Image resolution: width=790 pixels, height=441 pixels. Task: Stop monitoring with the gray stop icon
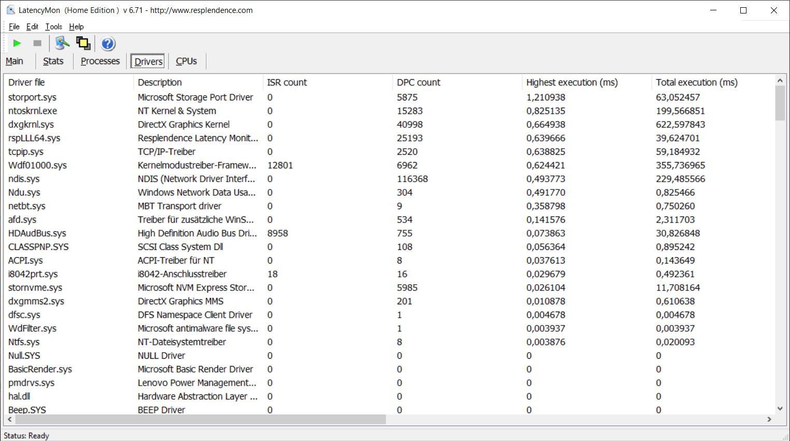point(37,43)
